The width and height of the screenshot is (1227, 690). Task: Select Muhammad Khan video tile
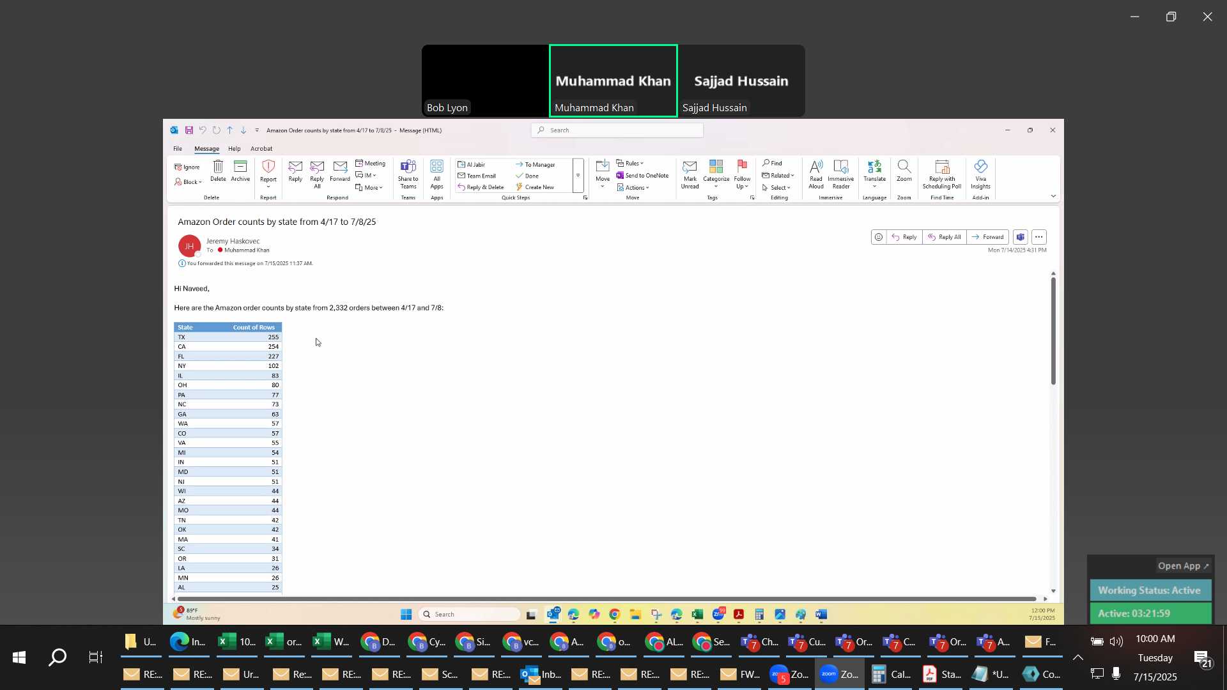(x=613, y=80)
